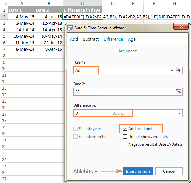This screenshot has width=191, height=183.
Task: Click the wizard title bar formula icon
Action: tap(70, 28)
